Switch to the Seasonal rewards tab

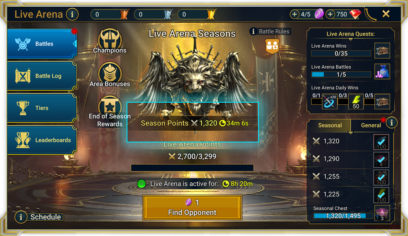330,125
